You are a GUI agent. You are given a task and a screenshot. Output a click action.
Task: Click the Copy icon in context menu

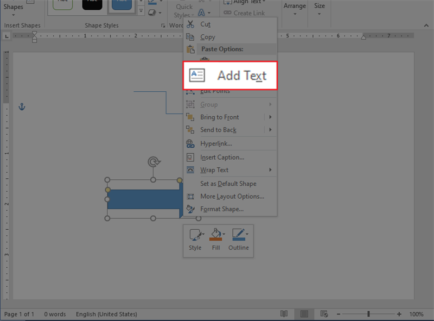click(x=190, y=37)
